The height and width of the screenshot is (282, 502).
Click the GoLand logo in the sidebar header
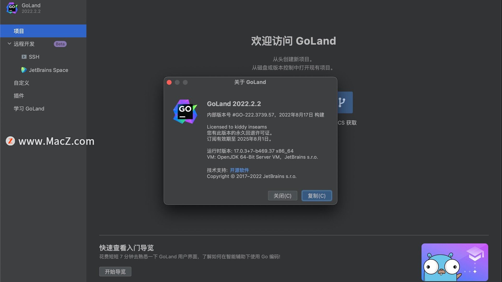(x=12, y=8)
